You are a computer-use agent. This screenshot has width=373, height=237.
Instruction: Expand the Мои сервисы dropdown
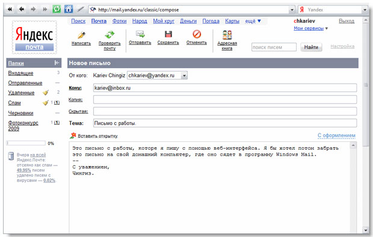coord(310,28)
